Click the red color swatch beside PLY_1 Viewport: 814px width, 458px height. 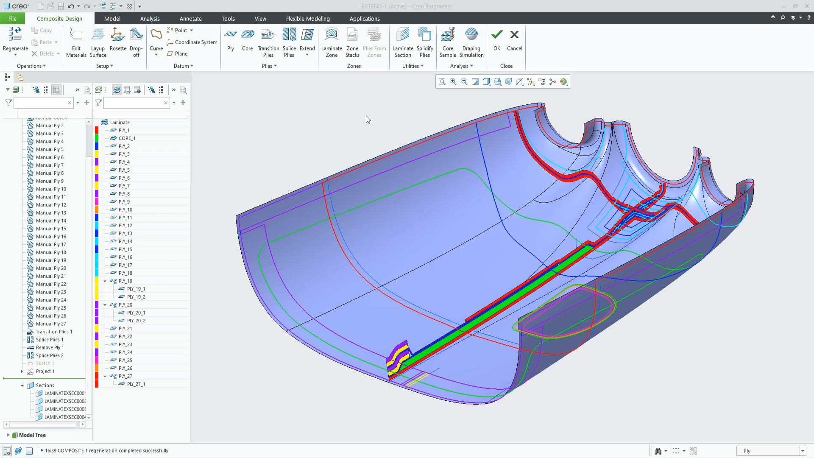tap(97, 130)
